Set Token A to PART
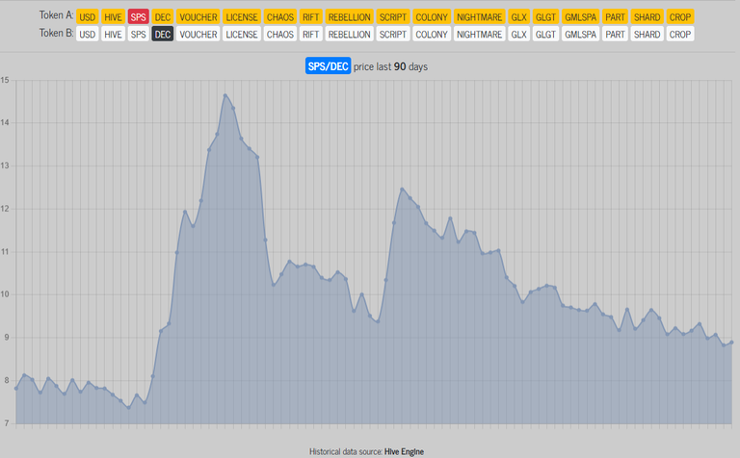Screen dimensions: 740x458 (x=615, y=17)
